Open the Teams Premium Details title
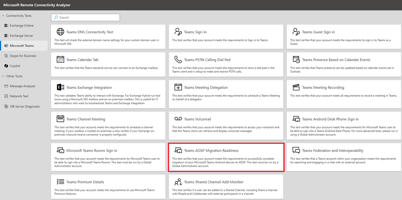402x200 pixels. (x=85, y=182)
